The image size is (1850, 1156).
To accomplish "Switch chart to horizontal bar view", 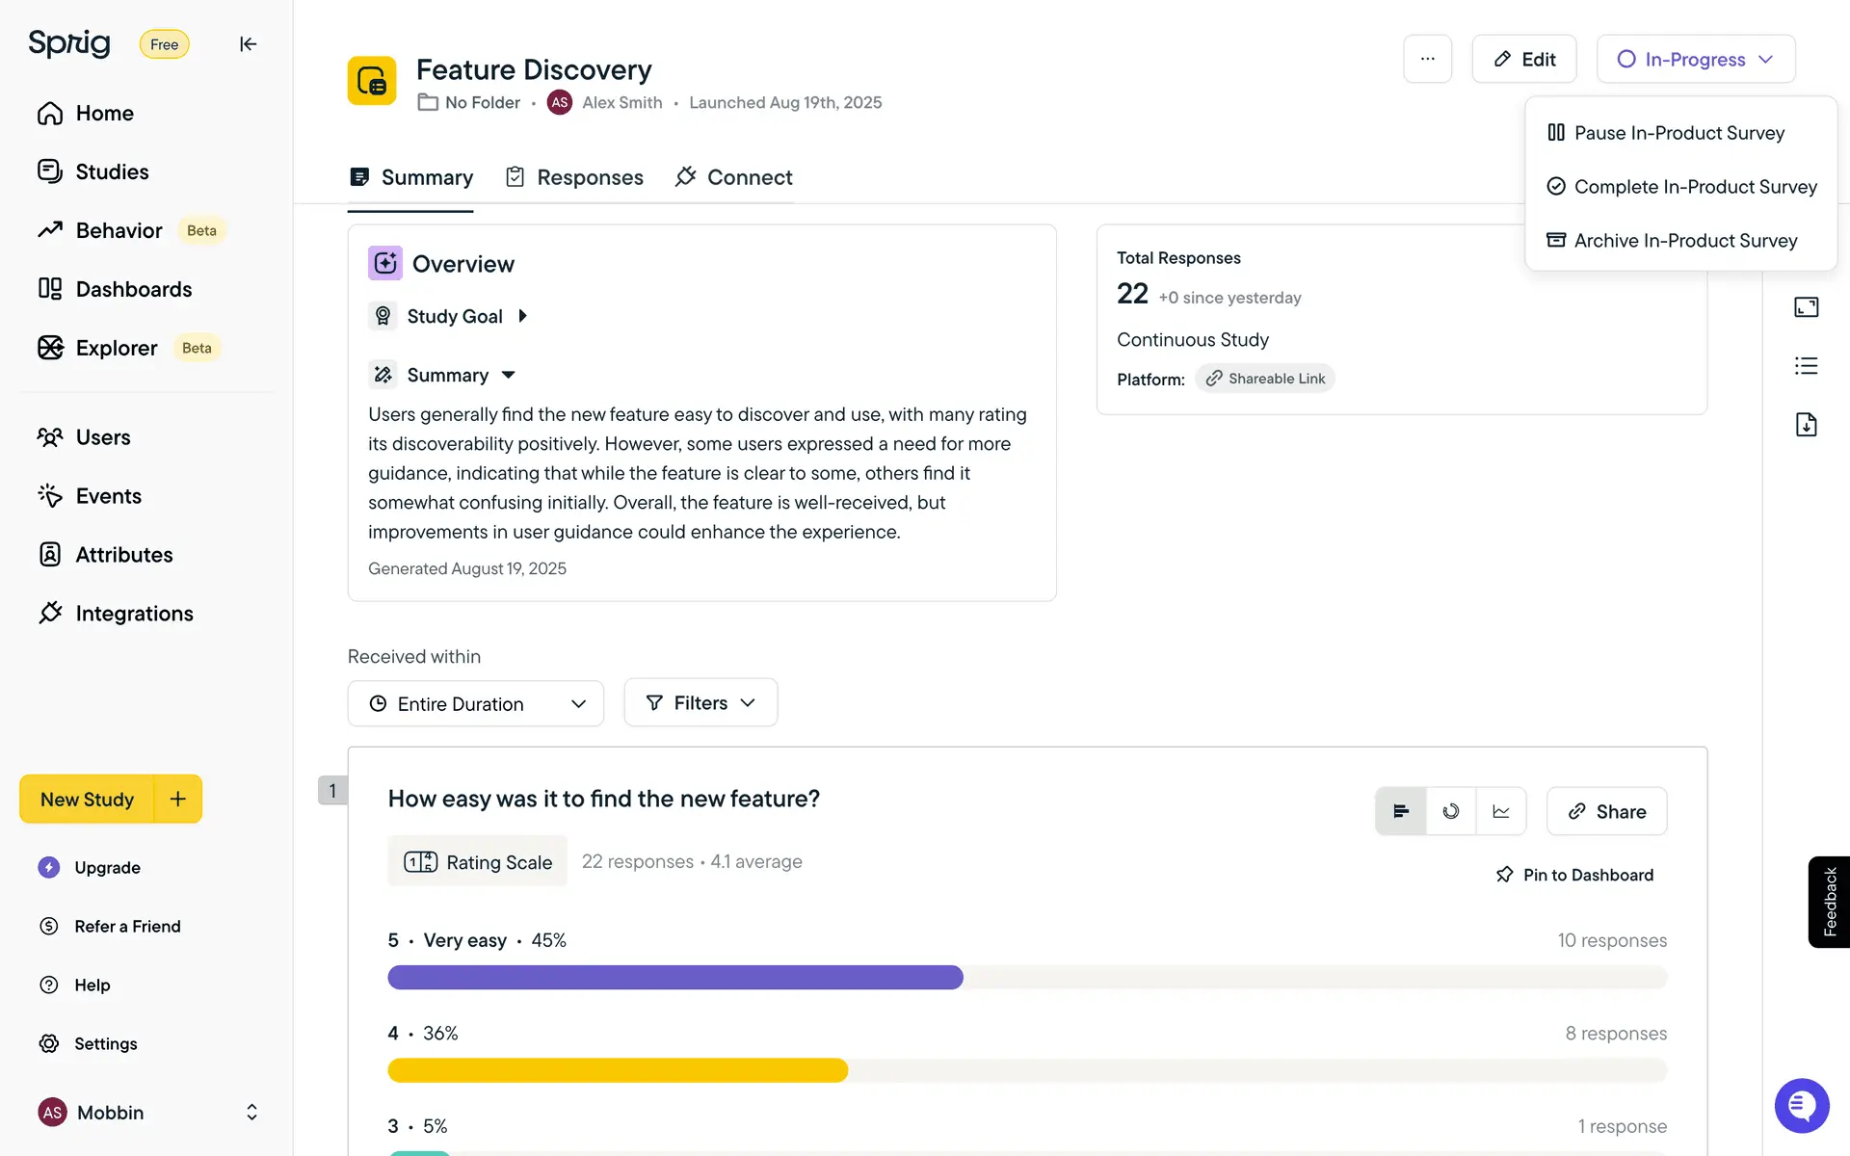I will coord(1401,811).
